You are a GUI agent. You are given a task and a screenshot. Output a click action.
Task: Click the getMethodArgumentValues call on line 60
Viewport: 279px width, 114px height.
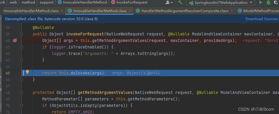coord(119,41)
